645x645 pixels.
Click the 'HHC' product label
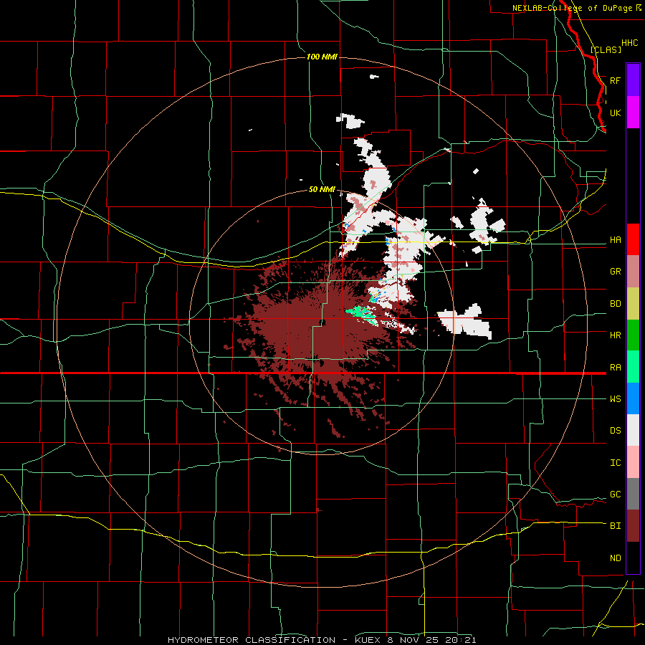pos(629,43)
